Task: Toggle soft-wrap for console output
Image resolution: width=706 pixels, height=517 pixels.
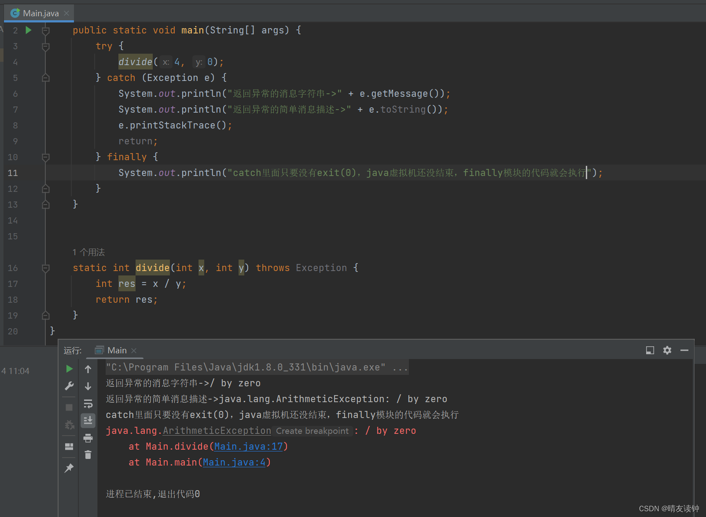Action: tap(88, 404)
